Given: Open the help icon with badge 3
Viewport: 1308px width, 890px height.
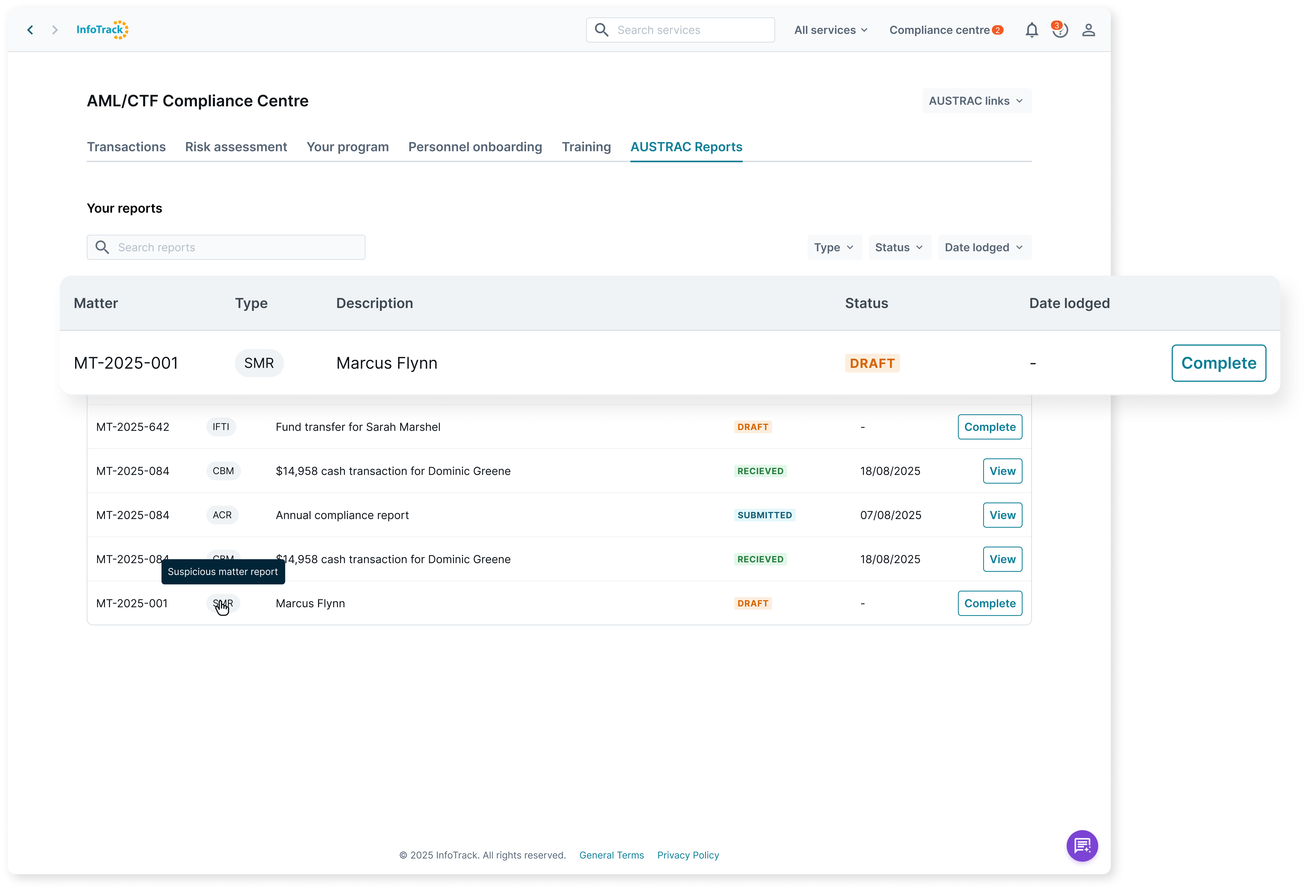Looking at the screenshot, I should click(1060, 30).
